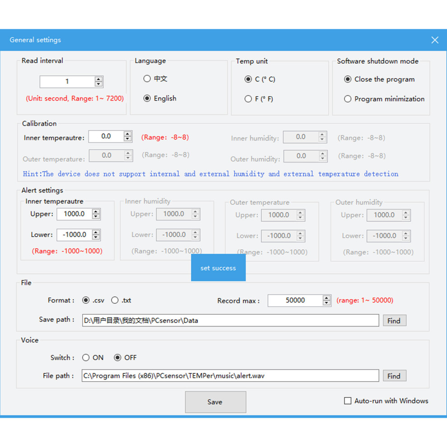Decrease the Record max value
447x447 pixels.
click(327, 303)
